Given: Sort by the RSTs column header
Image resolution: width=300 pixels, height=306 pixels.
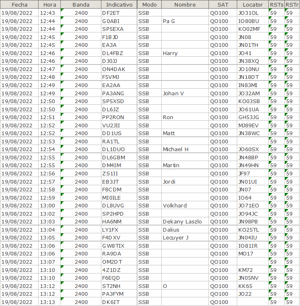Looking at the screenshot, I should (x=276, y=5).
